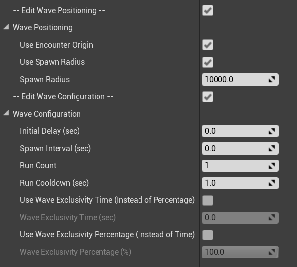The width and height of the screenshot is (297, 267).
Task: Click the Run Cooldown field arrow icon
Action: 272,183
